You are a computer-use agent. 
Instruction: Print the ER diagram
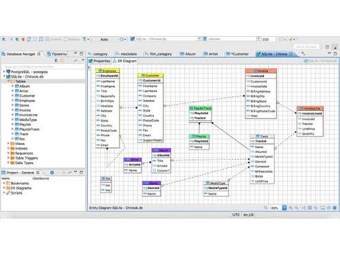tap(328, 207)
